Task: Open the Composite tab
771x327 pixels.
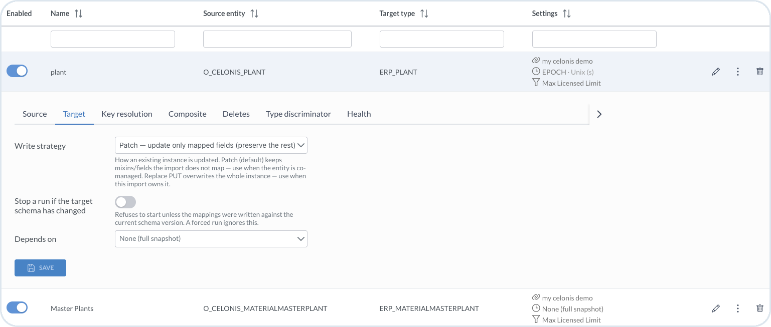Action: [x=188, y=114]
